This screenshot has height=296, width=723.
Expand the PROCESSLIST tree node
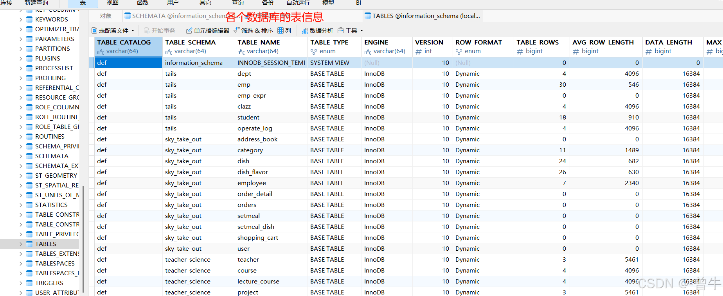click(x=21, y=68)
